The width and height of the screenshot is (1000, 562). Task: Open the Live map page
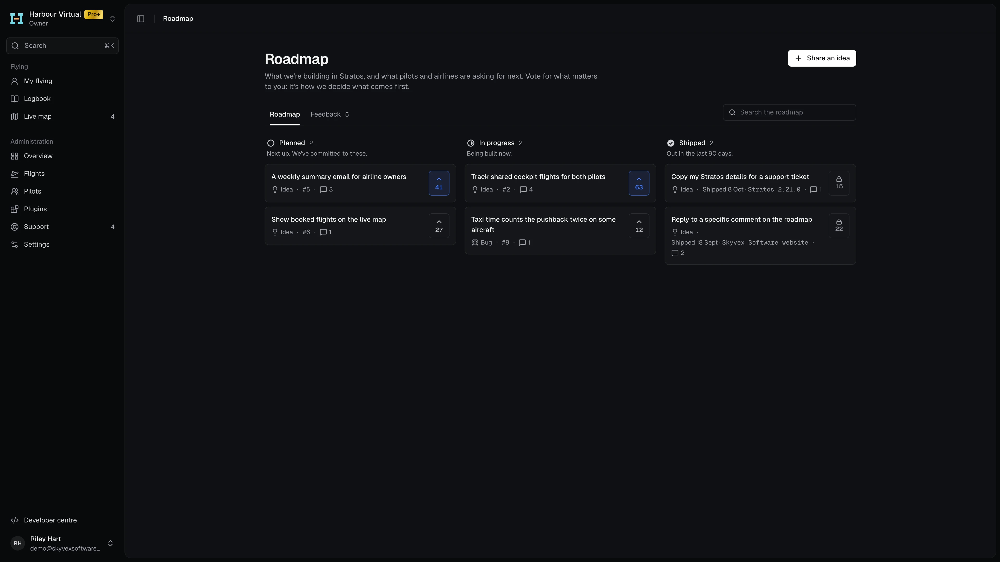(x=63, y=116)
